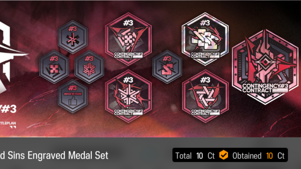Click the large white #3 logo text

pos(8,109)
